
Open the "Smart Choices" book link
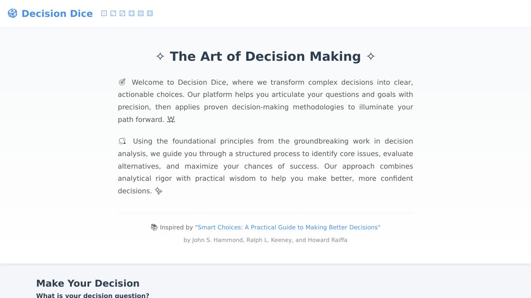point(287,227)
